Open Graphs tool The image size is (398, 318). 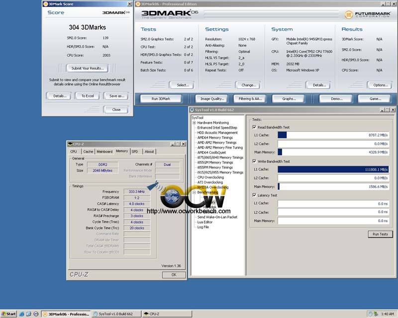tap(288, 99)
